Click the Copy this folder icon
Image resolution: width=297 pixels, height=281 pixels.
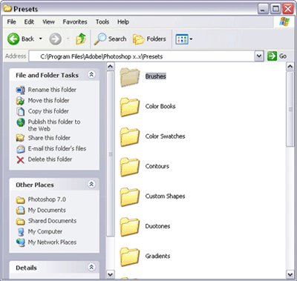(x=20, y=111)
